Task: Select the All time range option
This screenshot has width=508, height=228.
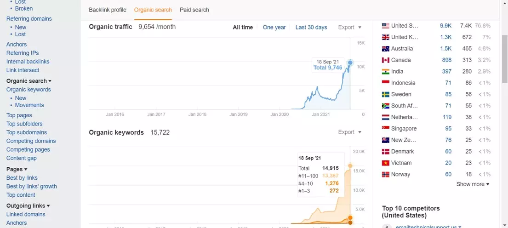Action: (x=243, y=28)
